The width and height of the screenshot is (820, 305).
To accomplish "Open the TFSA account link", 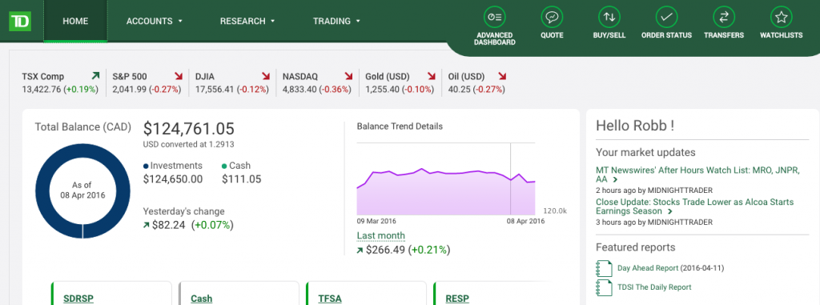I will coord(329,299).
